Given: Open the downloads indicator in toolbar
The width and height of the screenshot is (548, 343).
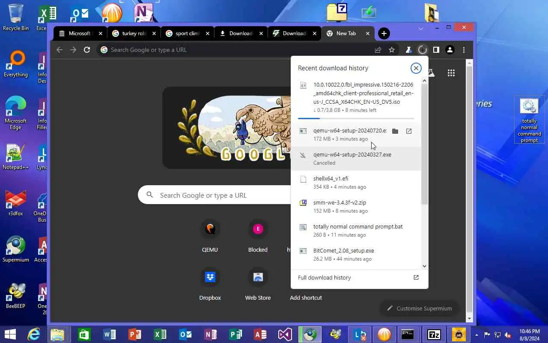Looking at the screenshot, I should pos(423,50).
